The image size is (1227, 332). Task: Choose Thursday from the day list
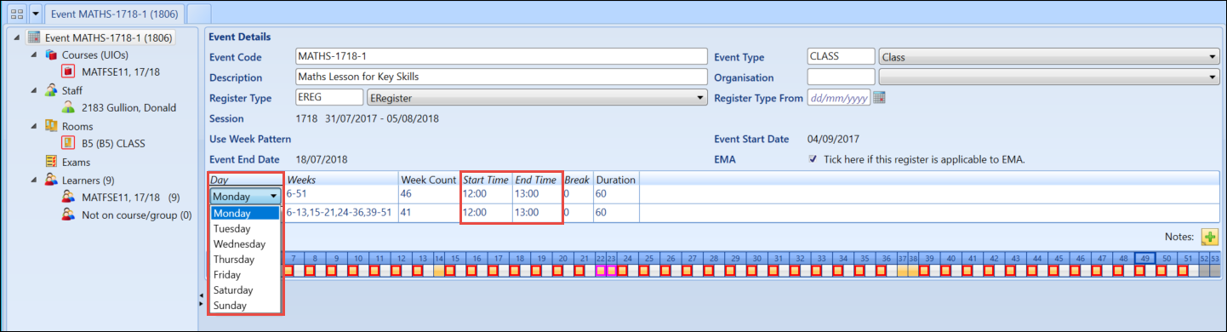click(245, 260)
